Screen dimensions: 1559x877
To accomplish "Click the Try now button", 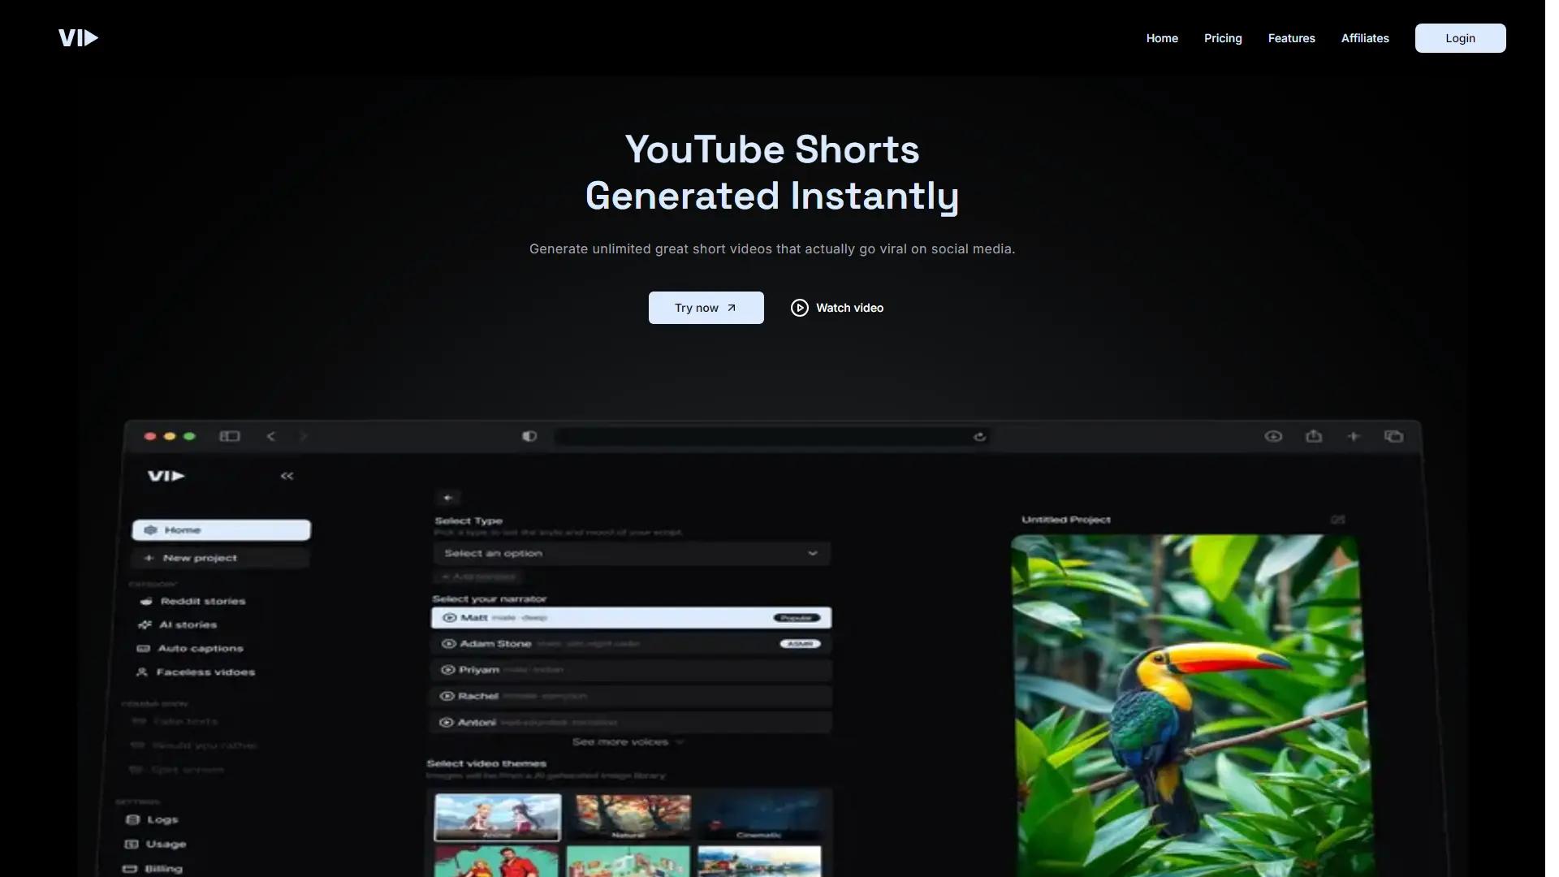I will coord(705,308).
